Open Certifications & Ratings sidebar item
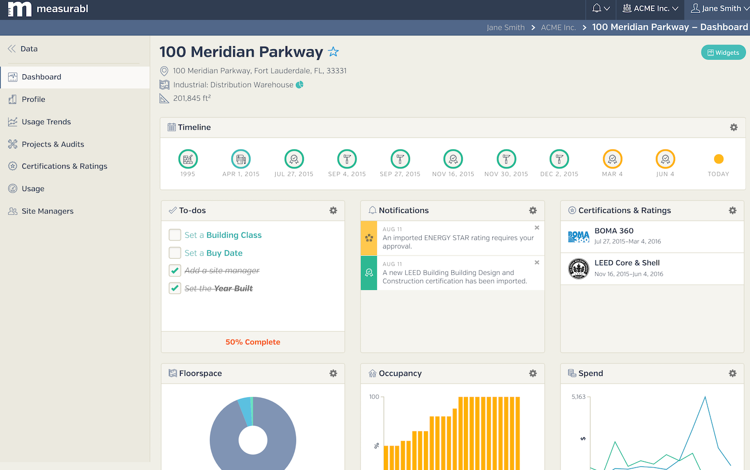Screen dimensions: 750x470 pyautogui.click(x=64, y=166)
